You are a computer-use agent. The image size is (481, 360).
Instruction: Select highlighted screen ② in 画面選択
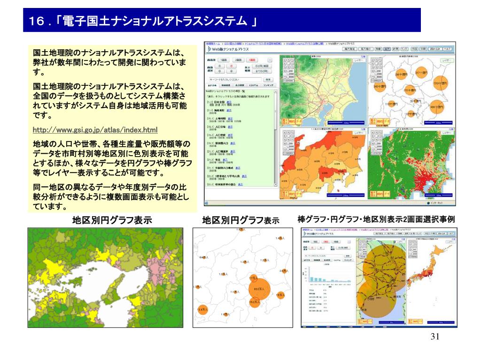coord(231,66)
